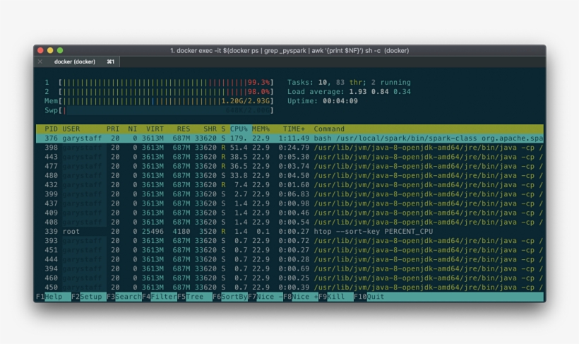579x344 pixels.
Task: Click F7 Nice - in the function bar
Action: coord(265,297)
